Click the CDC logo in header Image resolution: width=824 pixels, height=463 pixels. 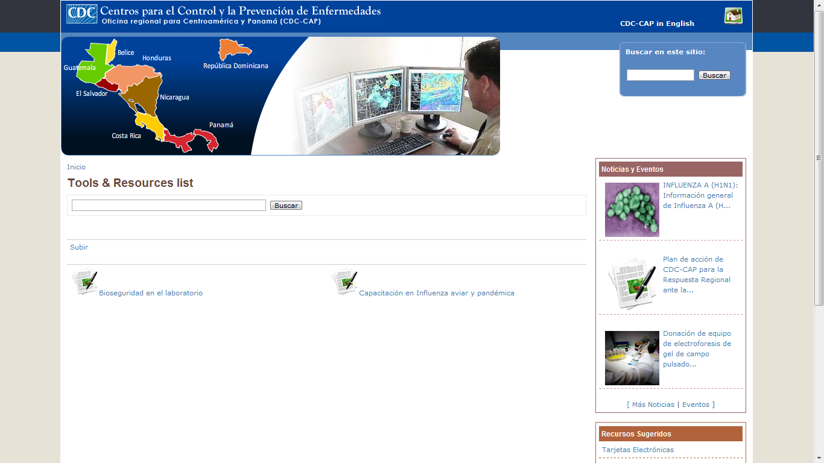pyautogui.click(x=81, y=14)
